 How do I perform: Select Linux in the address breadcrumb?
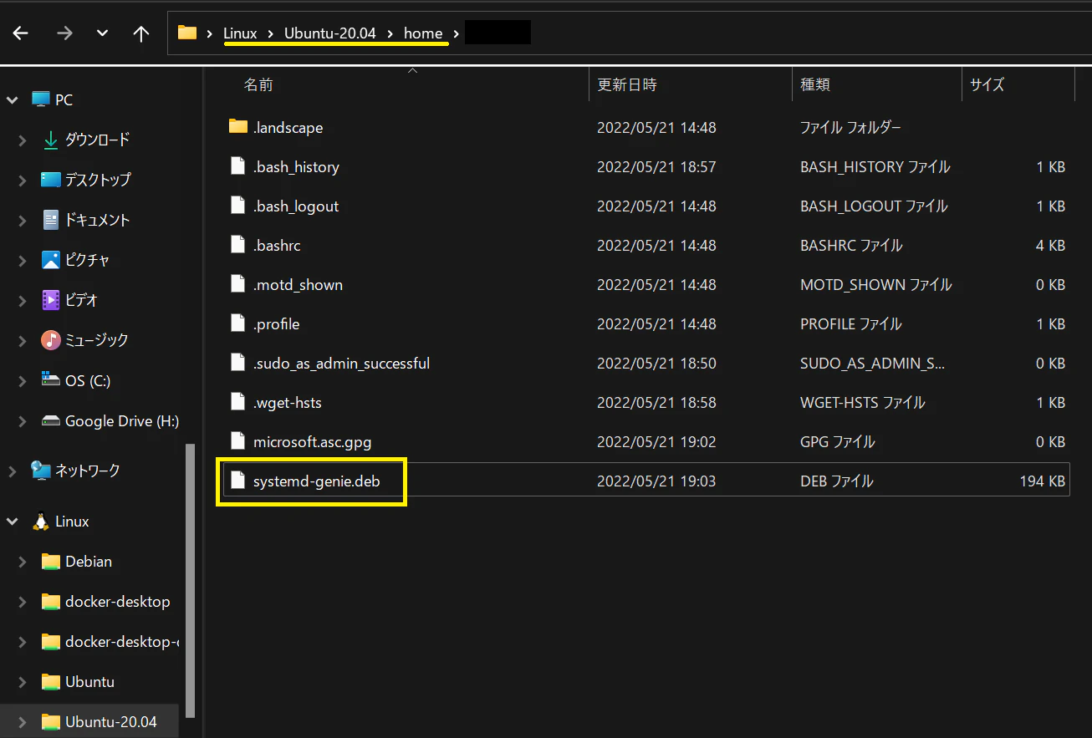(240, 33)
